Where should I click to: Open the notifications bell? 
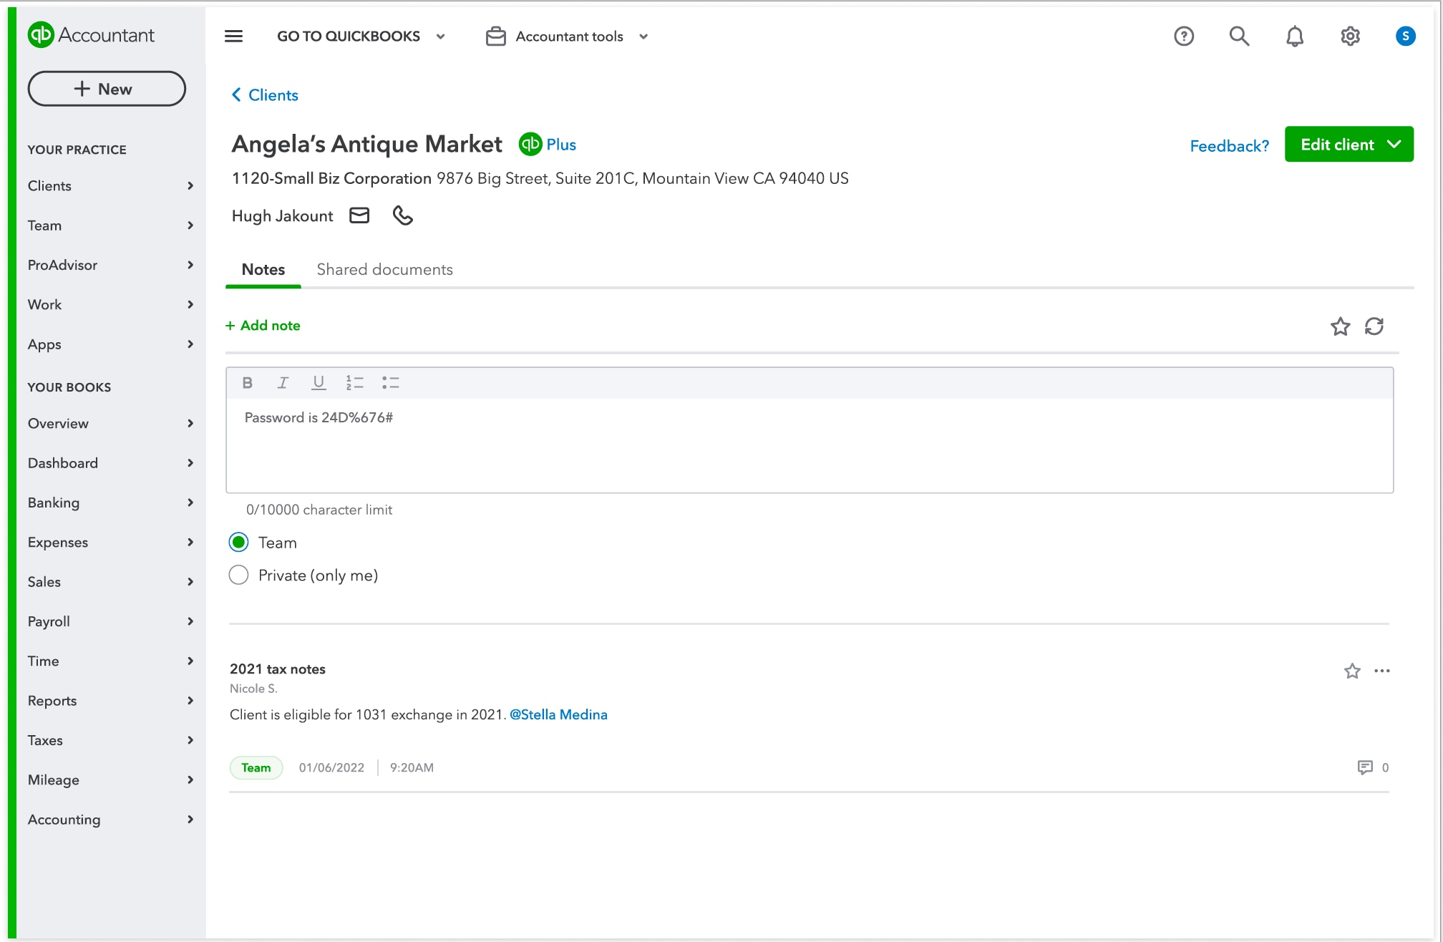(x=1294, y=36)
